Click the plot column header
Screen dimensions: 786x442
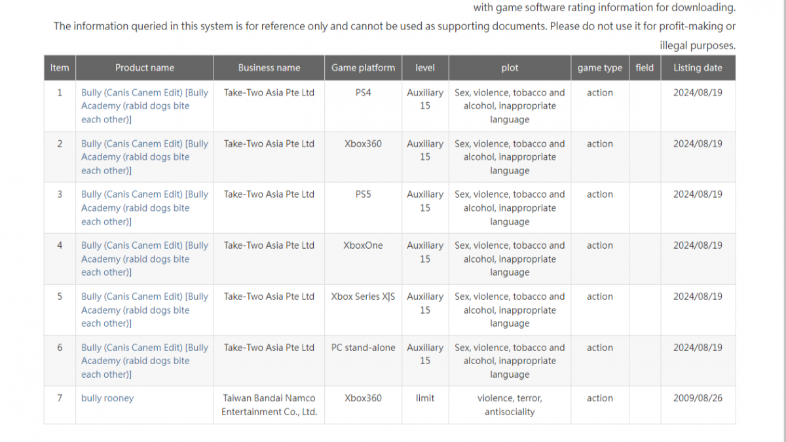(510, 67)
